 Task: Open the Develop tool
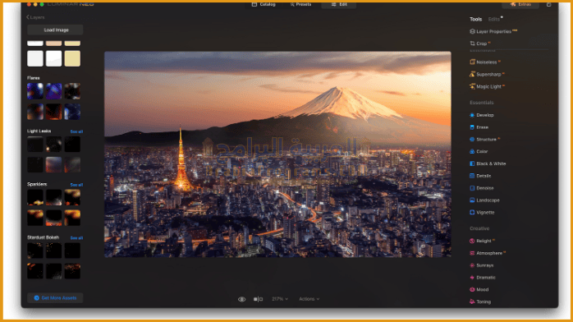482,115
